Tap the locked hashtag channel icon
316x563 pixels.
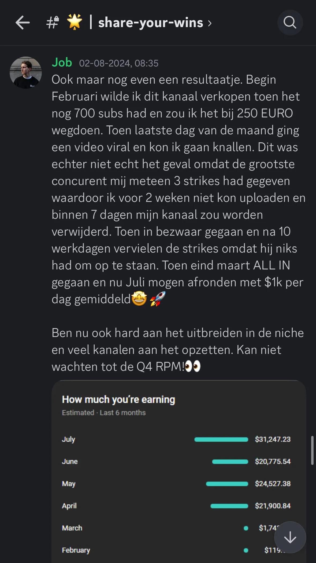coord(53,23)
